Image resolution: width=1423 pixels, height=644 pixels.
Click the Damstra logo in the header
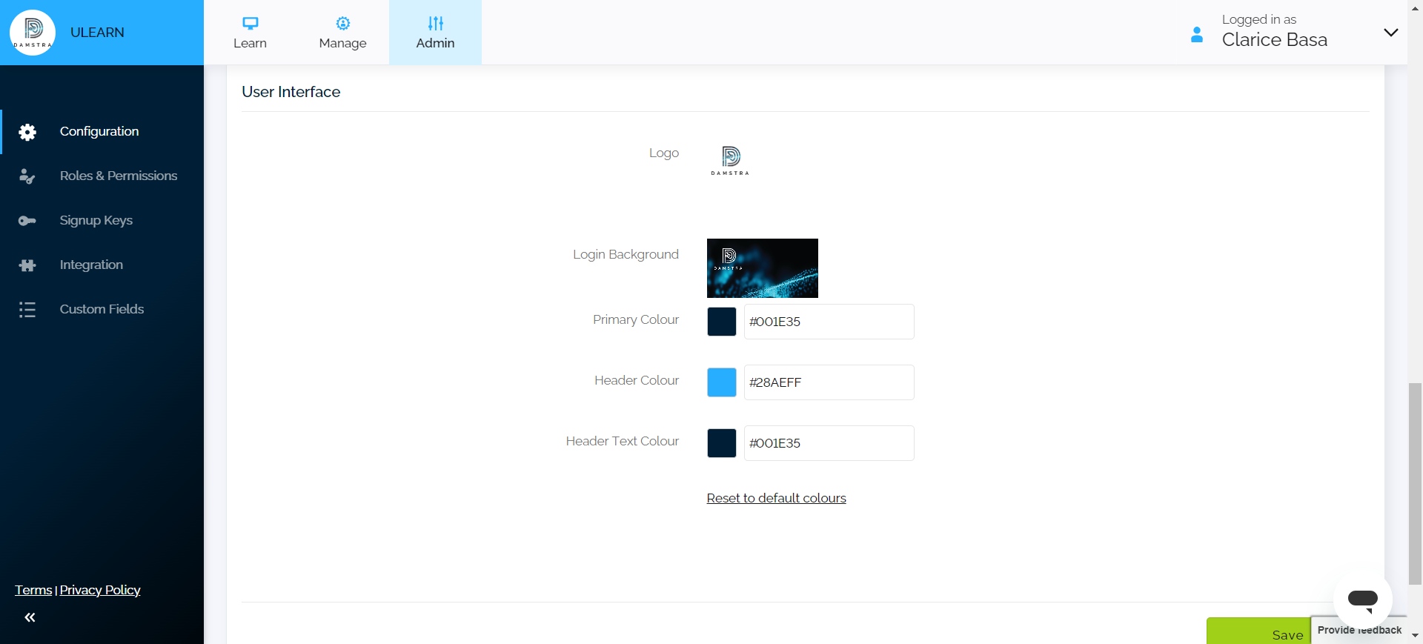click(33, 33)
